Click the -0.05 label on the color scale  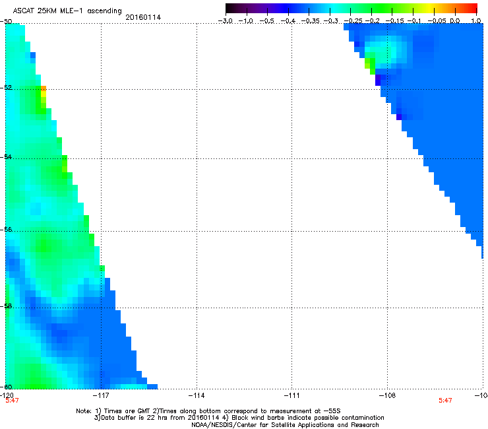point(437,21)
